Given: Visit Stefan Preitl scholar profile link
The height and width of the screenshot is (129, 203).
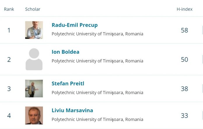Looking at the screenshot, I should tap(68, 84).
